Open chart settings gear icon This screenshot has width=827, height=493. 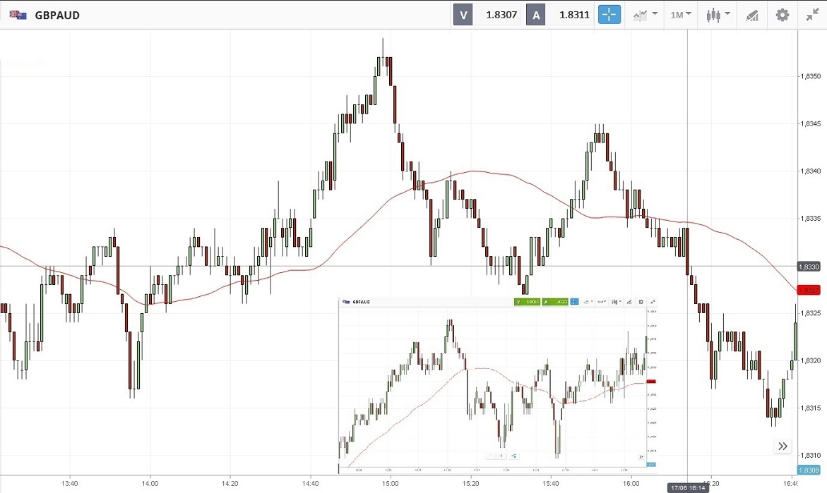click(x=782, y=15)
